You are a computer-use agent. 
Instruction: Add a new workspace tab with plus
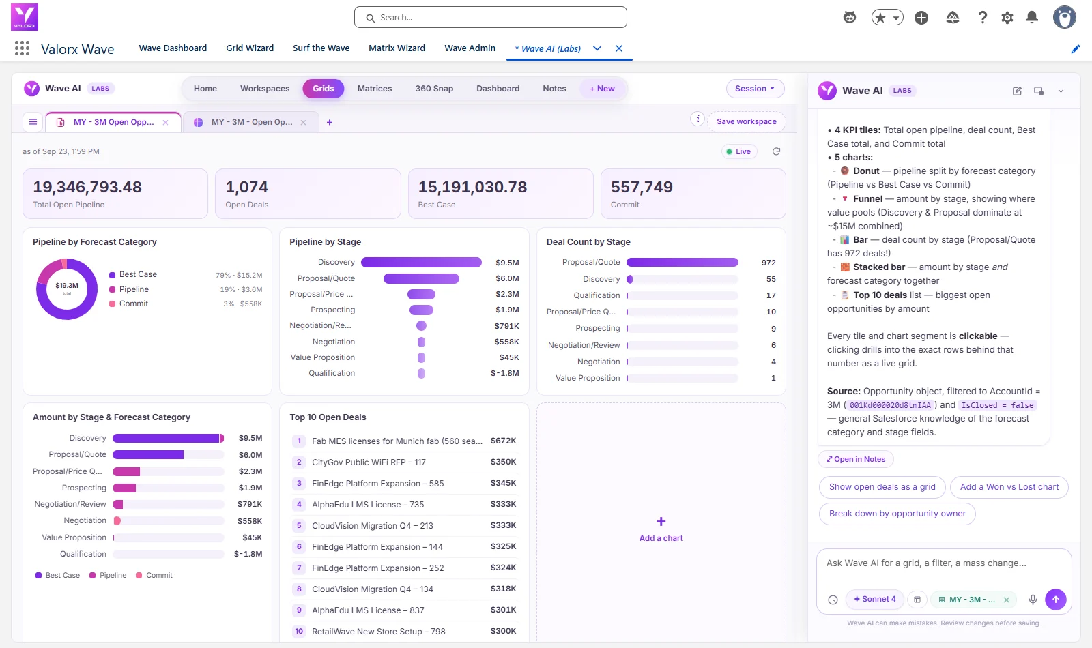click(x=330, y=123)
